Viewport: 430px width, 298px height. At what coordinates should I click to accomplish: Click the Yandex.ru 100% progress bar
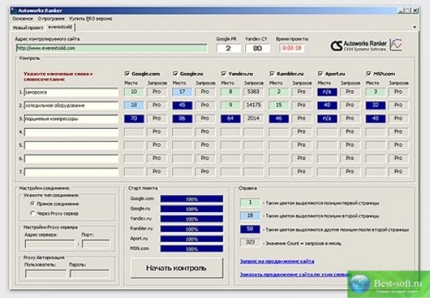pyautogui.click(x=191, y=219)
